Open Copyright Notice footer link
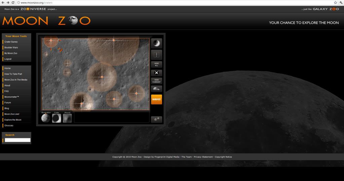This screenshot has height=181, width=344. [223, 157]
